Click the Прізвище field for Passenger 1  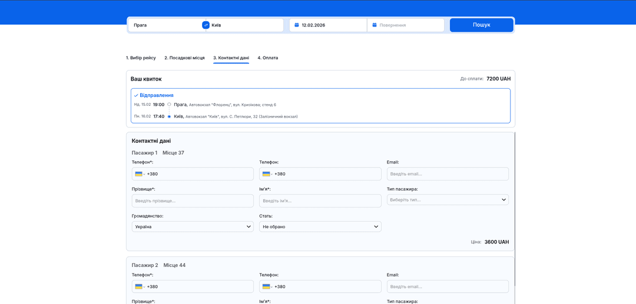[193, 201]
